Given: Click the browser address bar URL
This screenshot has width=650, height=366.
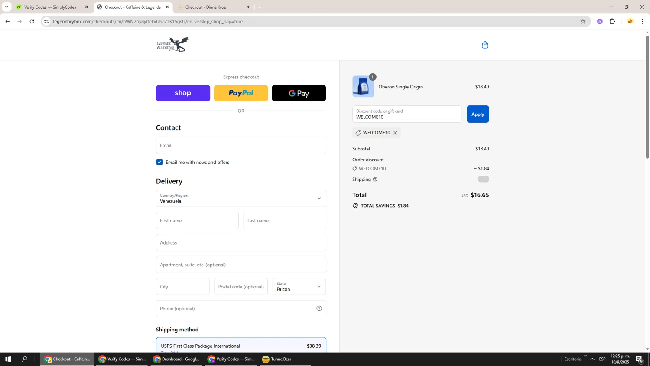Looking at the screenshot, I should 148,21.
